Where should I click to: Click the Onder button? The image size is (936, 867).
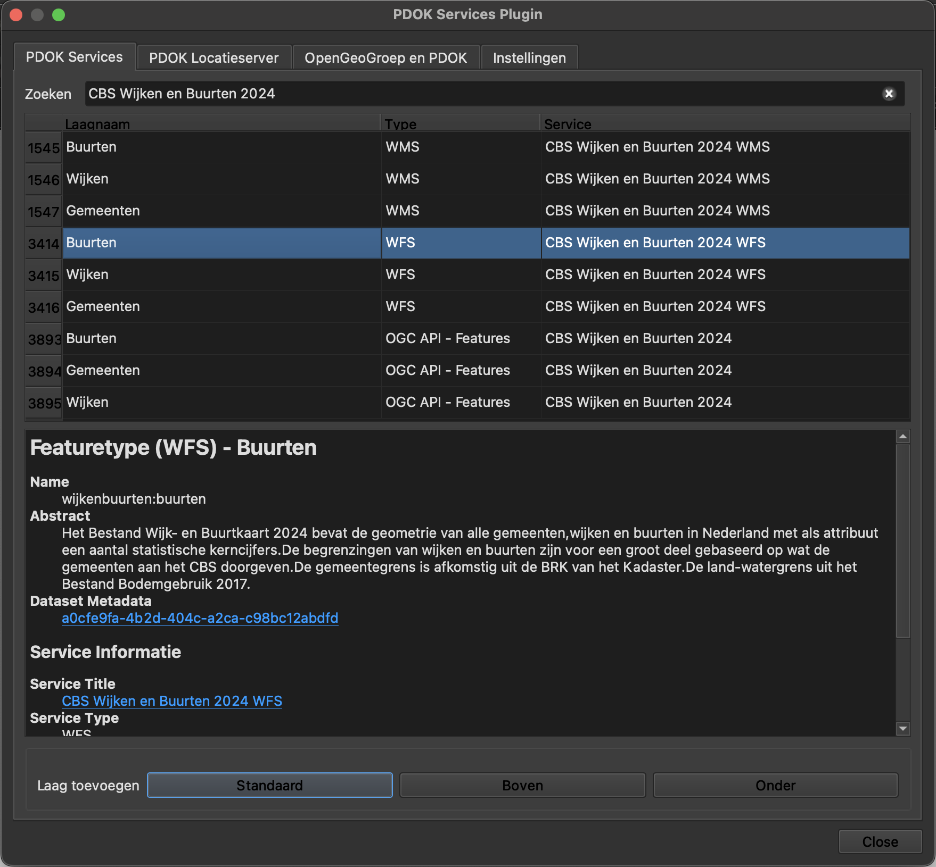[775, 785]
